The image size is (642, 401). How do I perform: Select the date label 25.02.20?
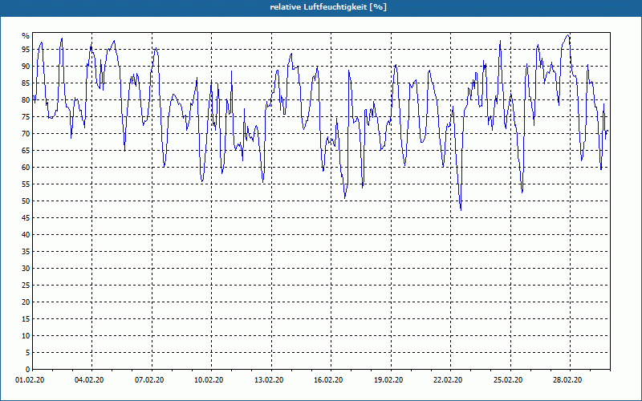click(508, 380)
